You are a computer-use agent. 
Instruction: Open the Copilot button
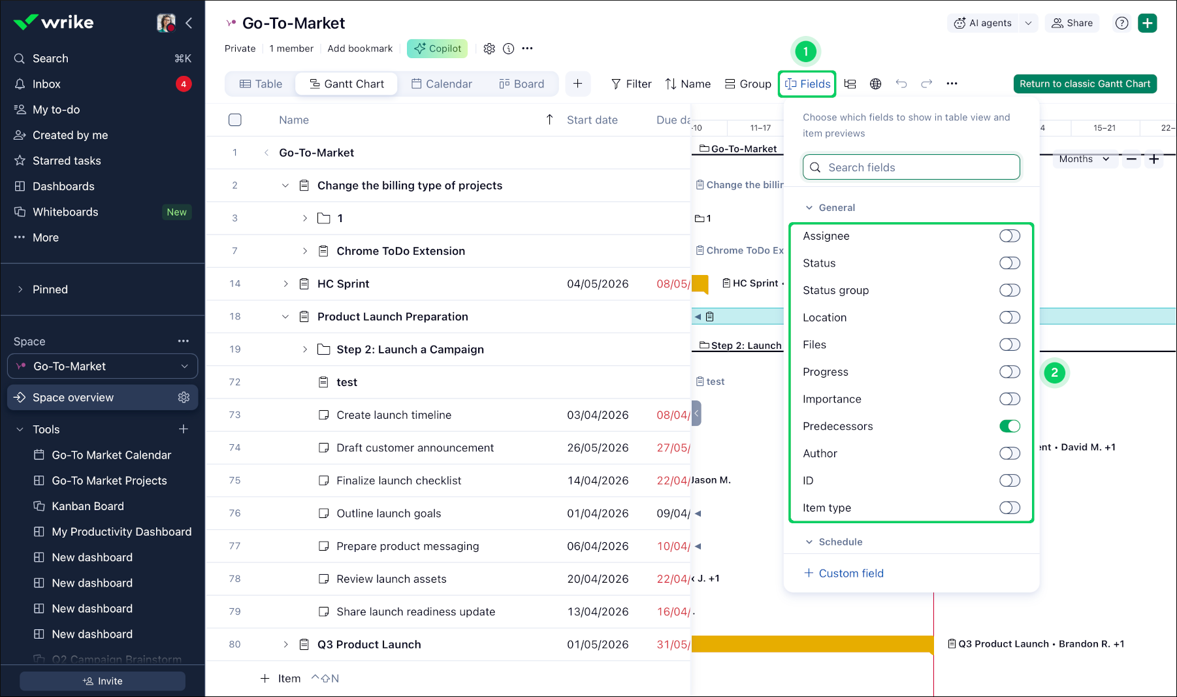point(438,48)
